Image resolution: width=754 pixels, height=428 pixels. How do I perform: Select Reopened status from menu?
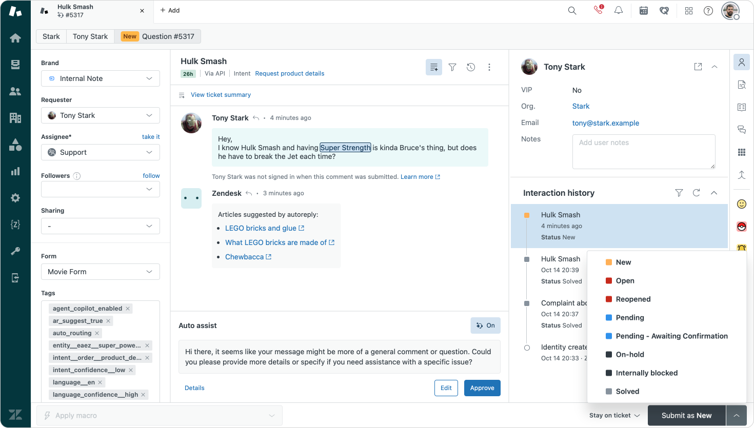[667, 299]
